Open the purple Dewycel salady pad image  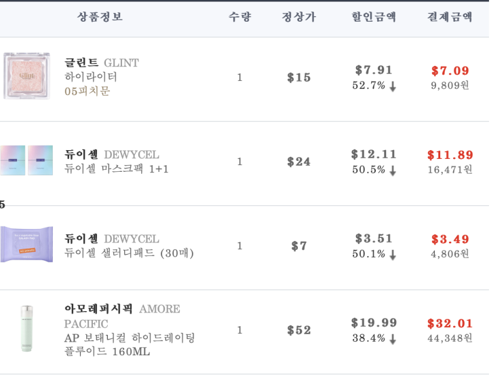coord(26,245)
